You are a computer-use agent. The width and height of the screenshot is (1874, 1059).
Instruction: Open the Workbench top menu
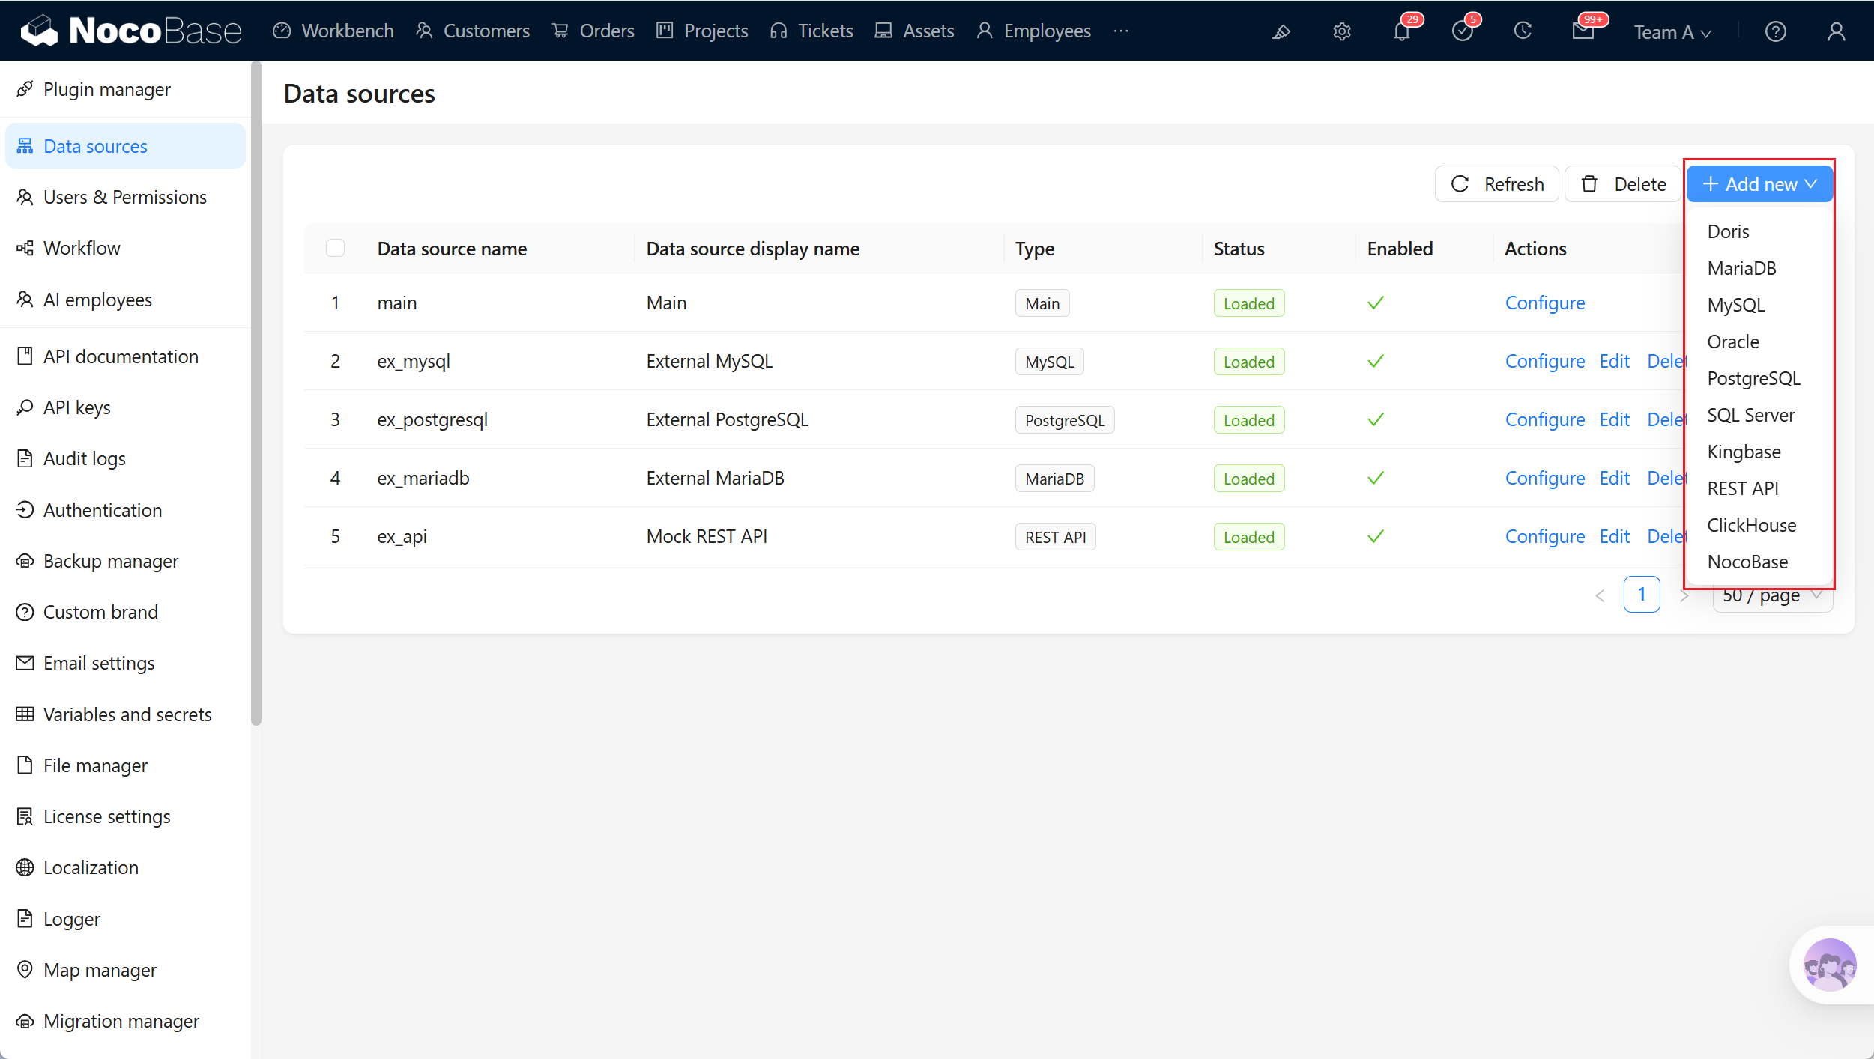[x=333, y=31]
